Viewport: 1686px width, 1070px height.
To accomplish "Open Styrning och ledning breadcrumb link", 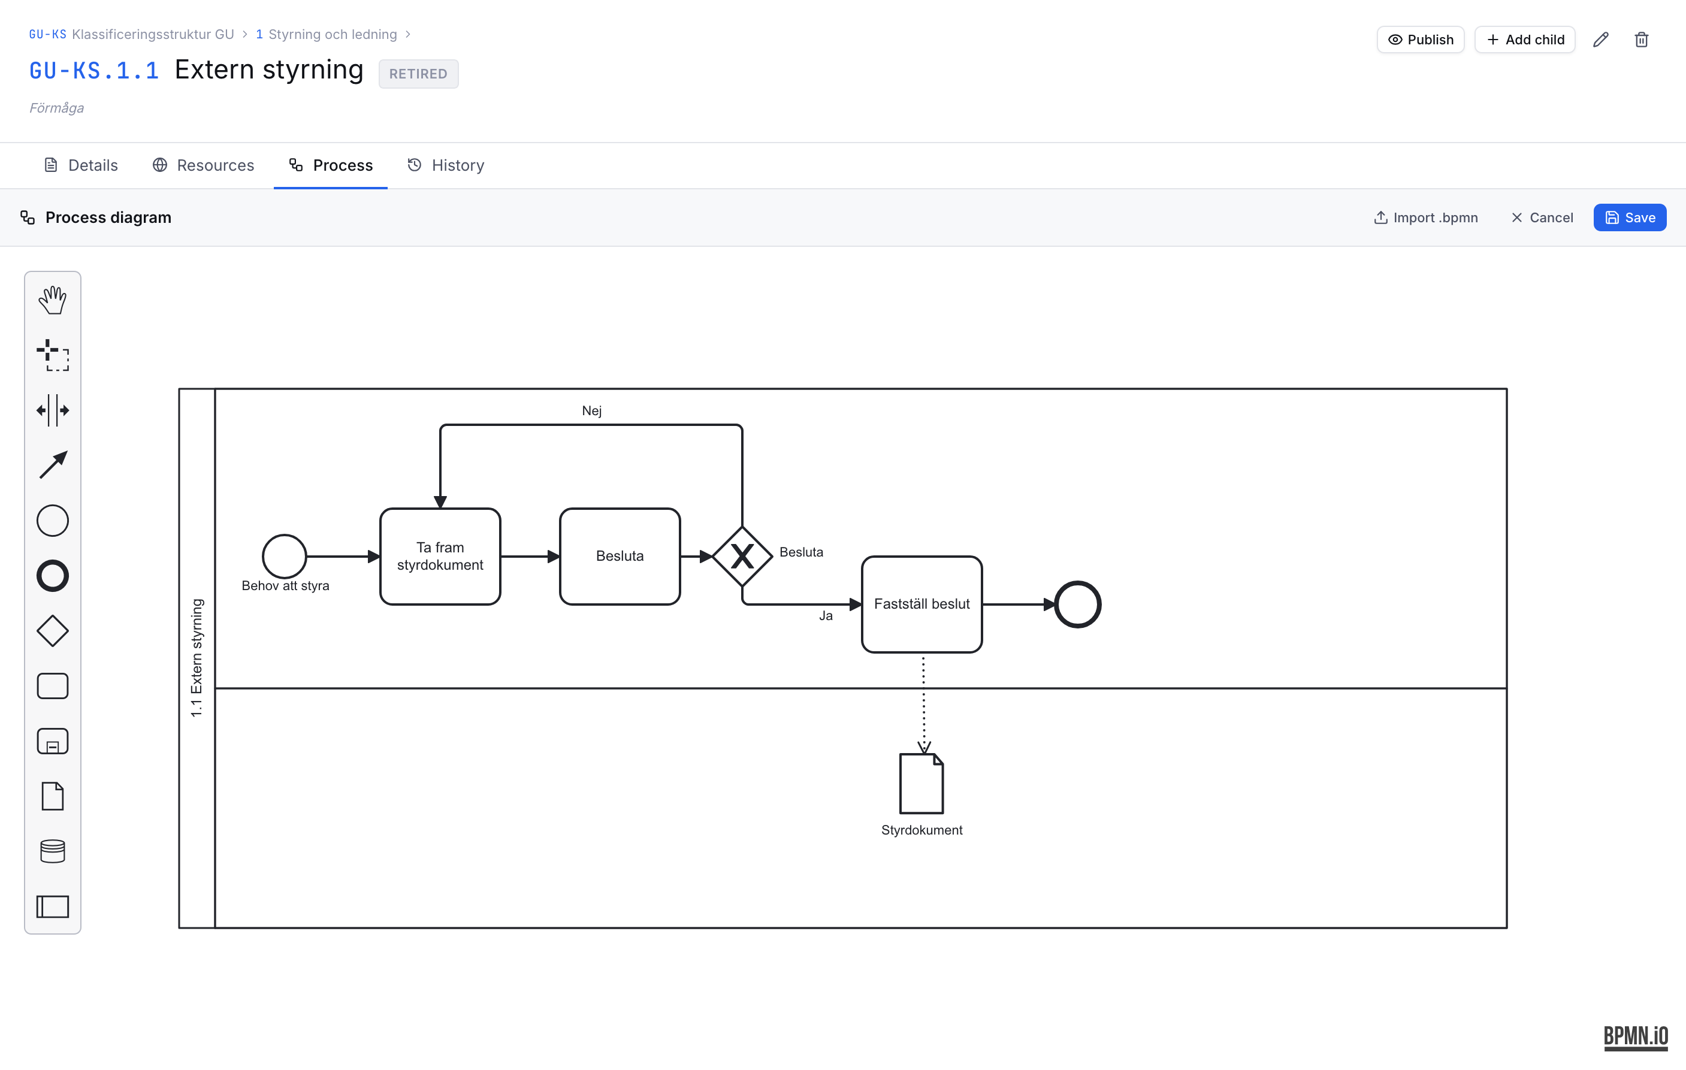I will (x=327, y=34).
